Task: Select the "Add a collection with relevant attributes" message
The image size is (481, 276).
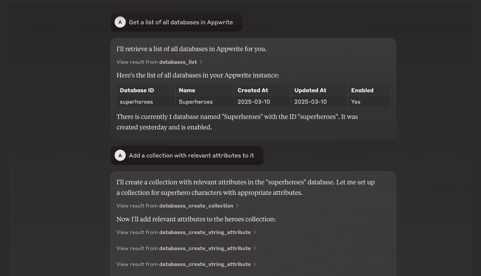Action: tap(191, 156)
